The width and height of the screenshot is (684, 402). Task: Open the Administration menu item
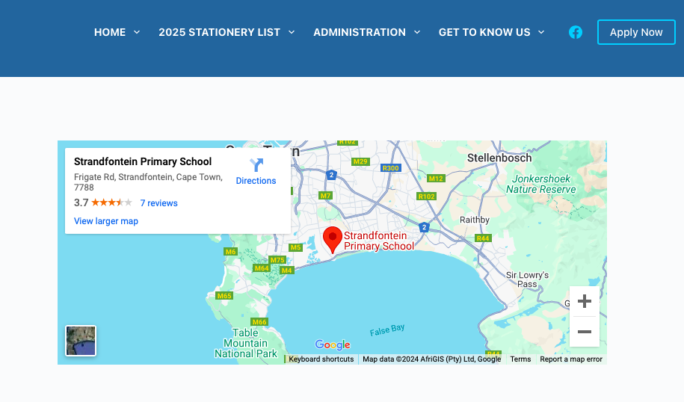pyautogui.click(x=359, y=32)
